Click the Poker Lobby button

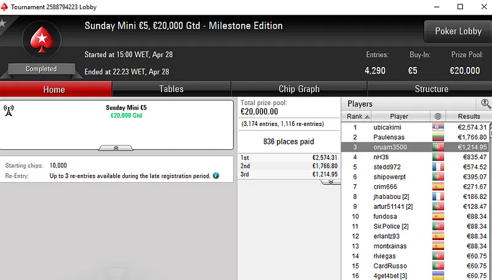(x=458, y=31)
